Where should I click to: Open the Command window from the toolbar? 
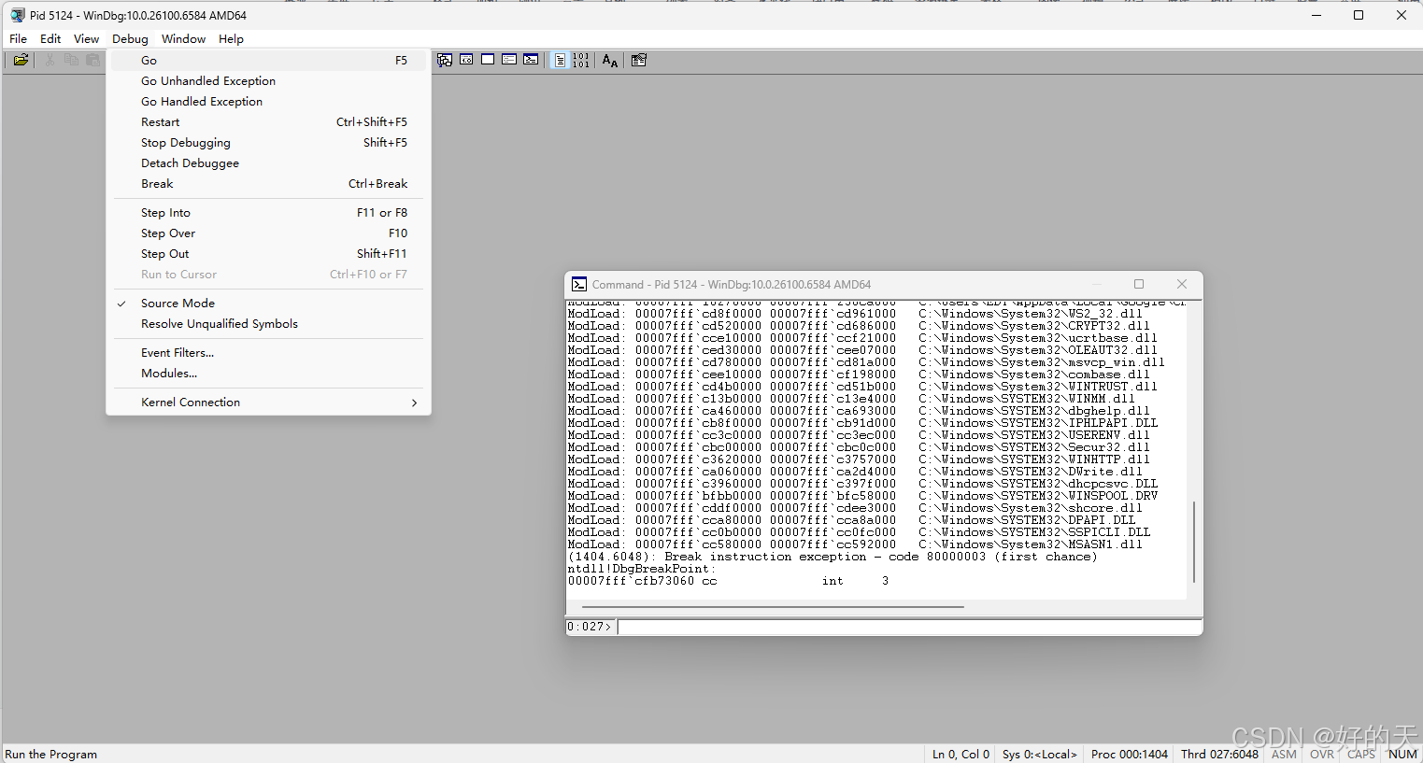531,60
